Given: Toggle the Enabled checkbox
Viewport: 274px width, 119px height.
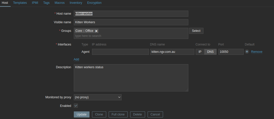Looking at the screenshot, I should [x=76, y=106].
